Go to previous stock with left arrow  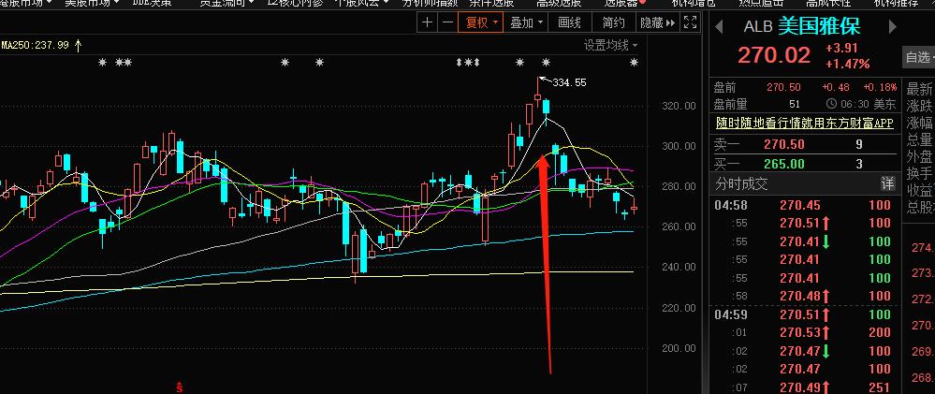pos(719,26)
